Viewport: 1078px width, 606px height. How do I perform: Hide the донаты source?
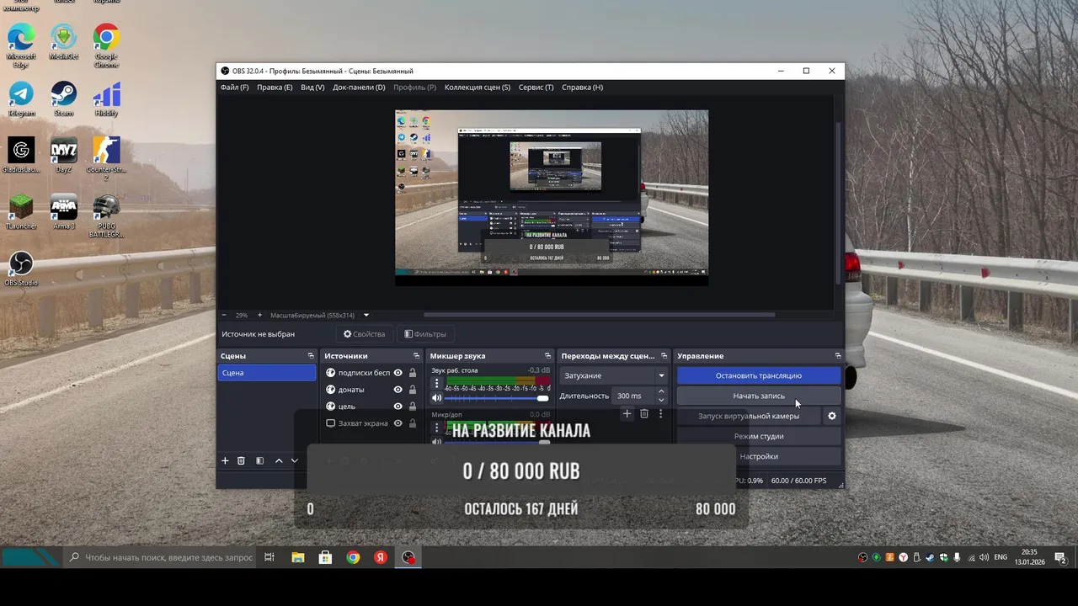(x=398, y=390)
